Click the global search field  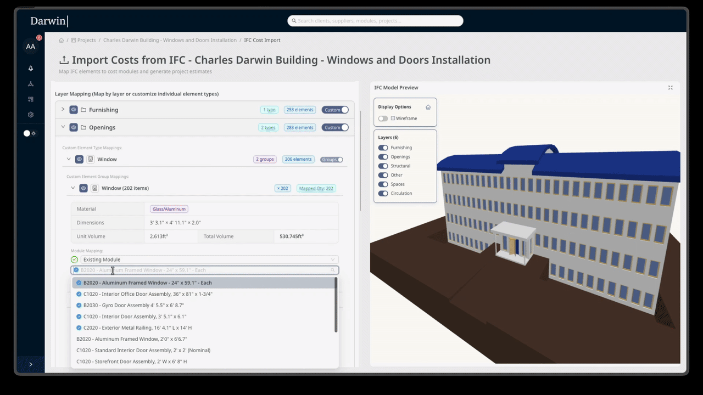[x=375, y=20]
